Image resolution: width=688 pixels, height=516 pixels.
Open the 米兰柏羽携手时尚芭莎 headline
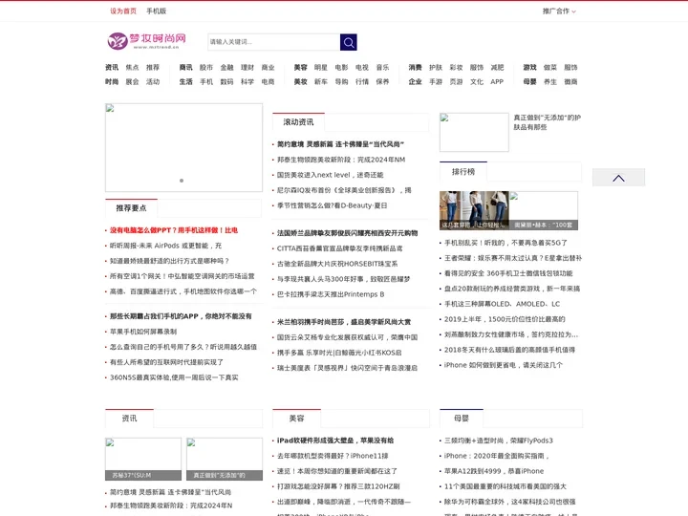(x=344, y=322)
